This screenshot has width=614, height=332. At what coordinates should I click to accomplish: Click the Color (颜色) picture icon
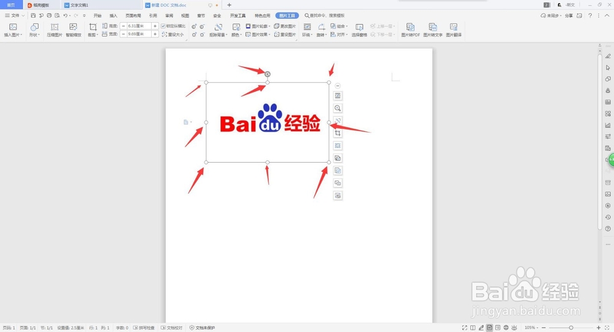(x=236, y=27)
